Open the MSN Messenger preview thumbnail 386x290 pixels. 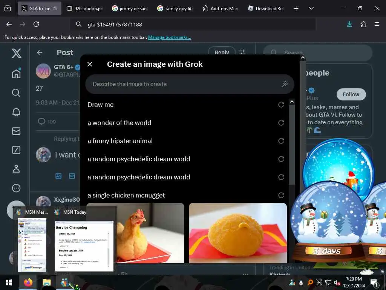tap(32, 245)
